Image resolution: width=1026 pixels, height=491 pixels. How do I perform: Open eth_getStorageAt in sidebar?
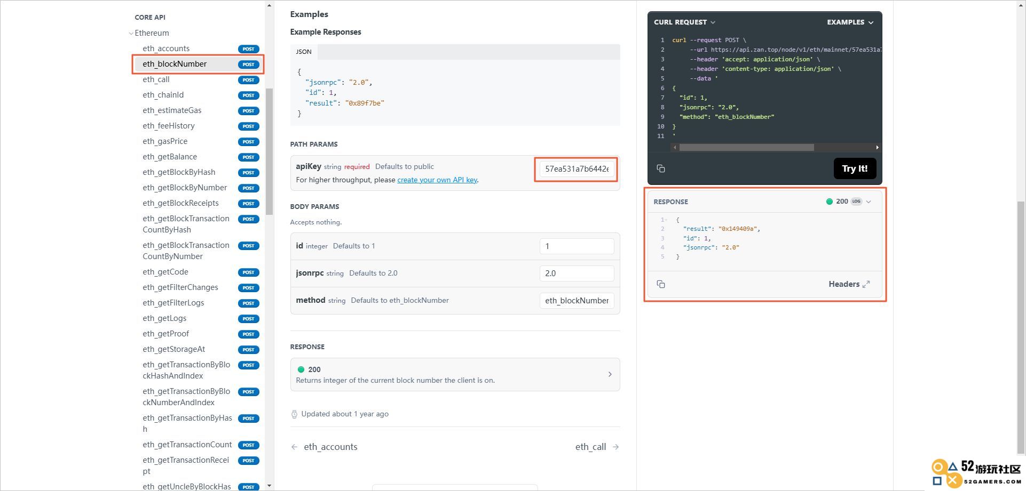(x=198, y=349)
